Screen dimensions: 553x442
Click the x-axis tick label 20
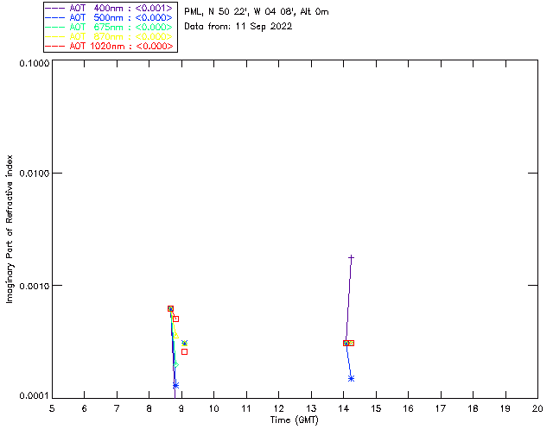537,408
